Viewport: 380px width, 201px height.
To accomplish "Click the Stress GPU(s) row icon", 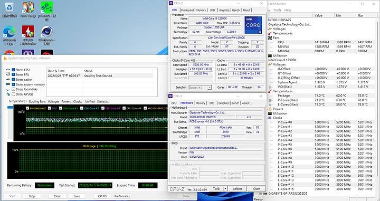I will 8,94.
